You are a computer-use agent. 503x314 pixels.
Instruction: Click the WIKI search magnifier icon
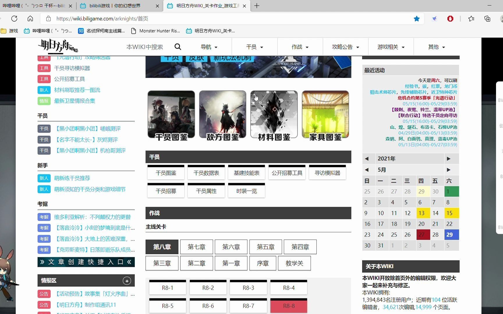click(x=178, y=47)
